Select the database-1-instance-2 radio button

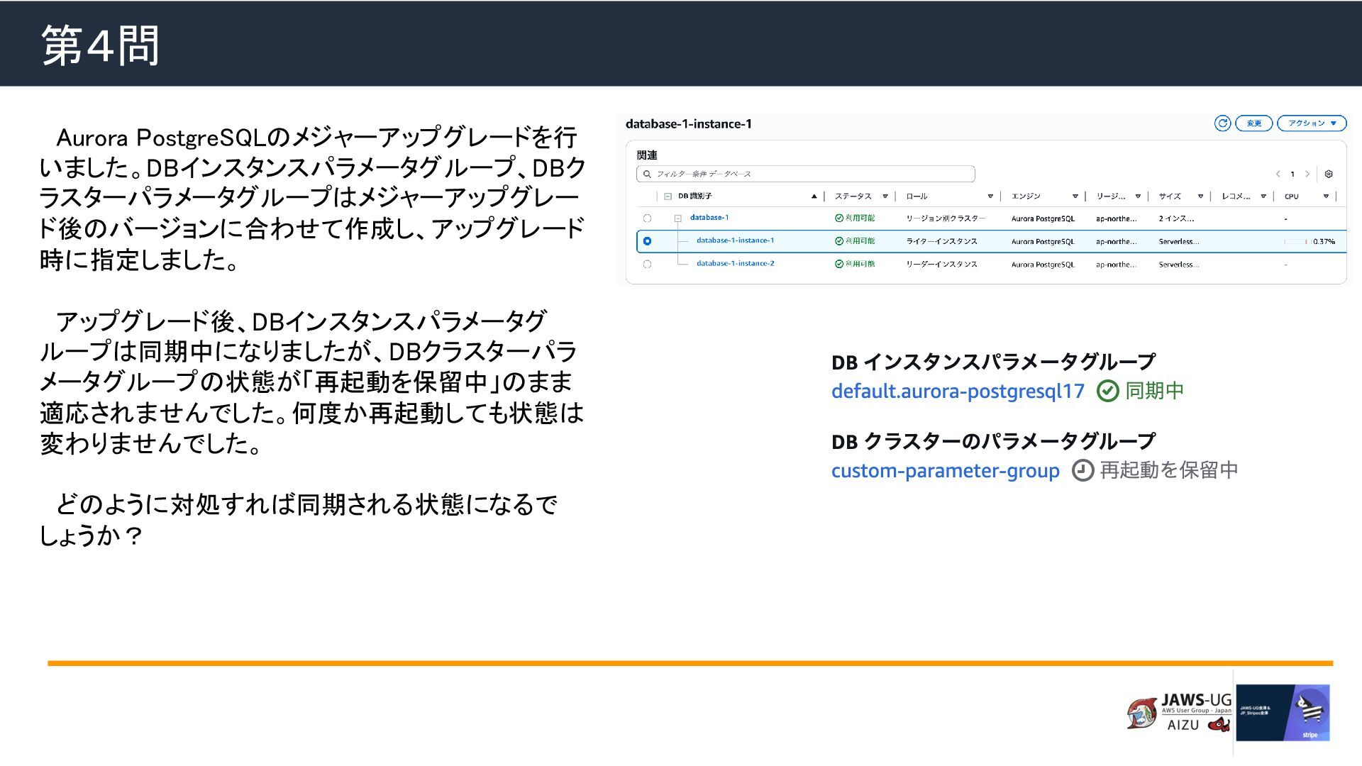(647, 264)
